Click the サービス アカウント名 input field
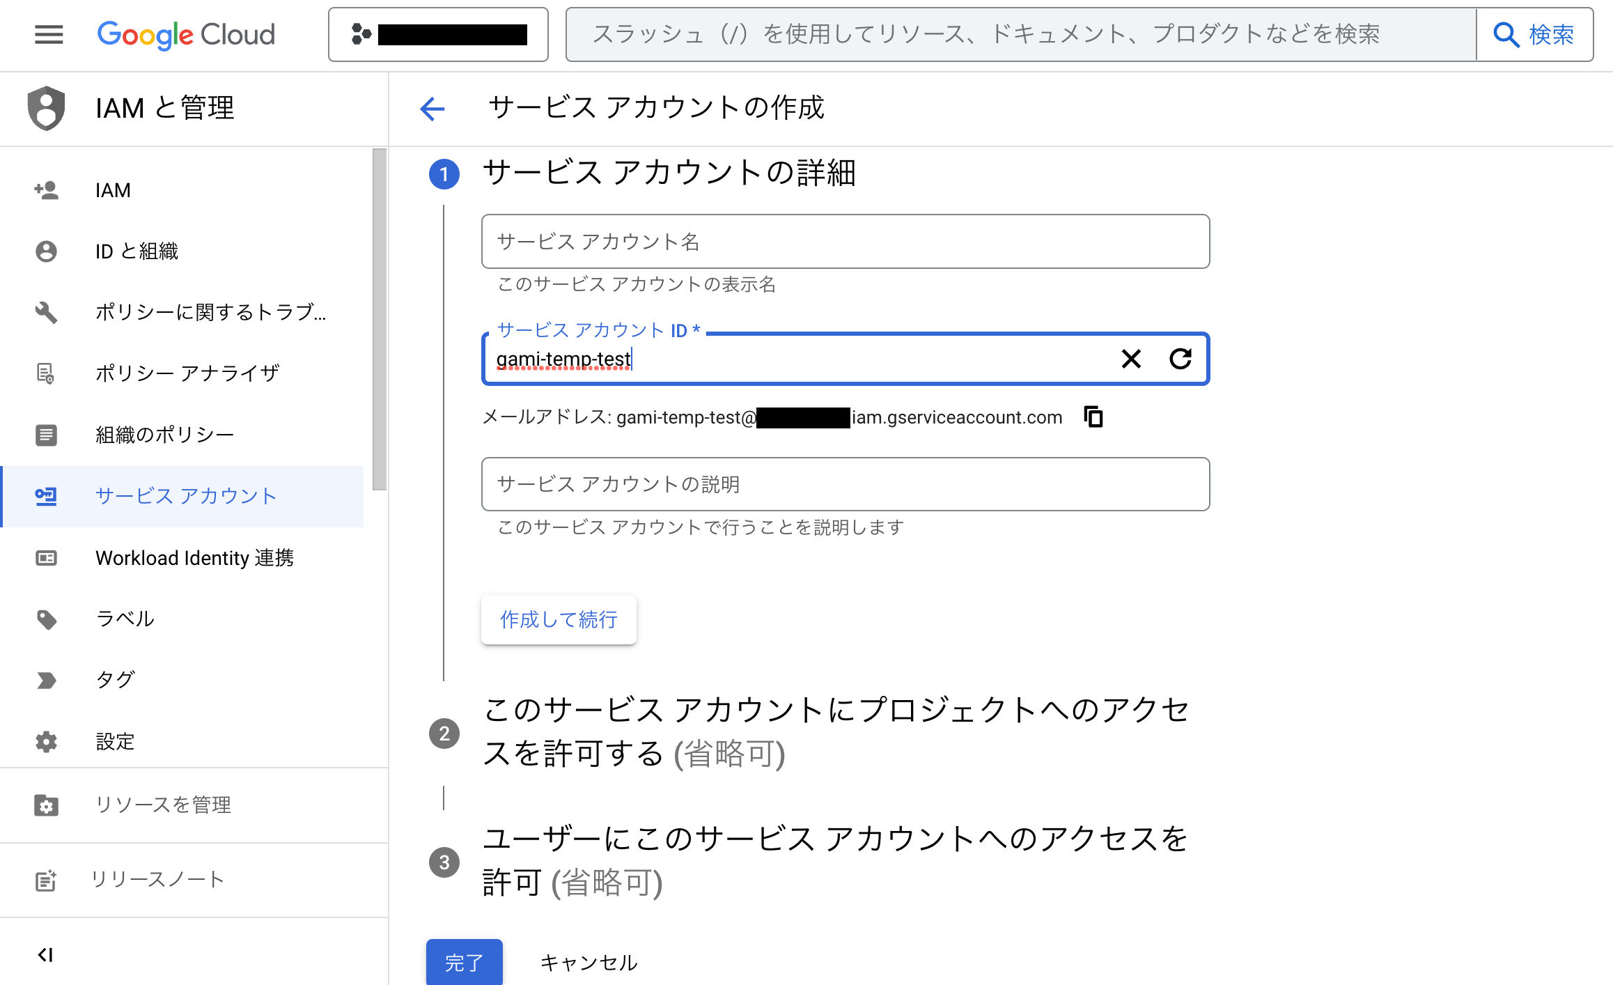Image resolution: width=1613 pixels, height=985 pixels. (845, 241)
